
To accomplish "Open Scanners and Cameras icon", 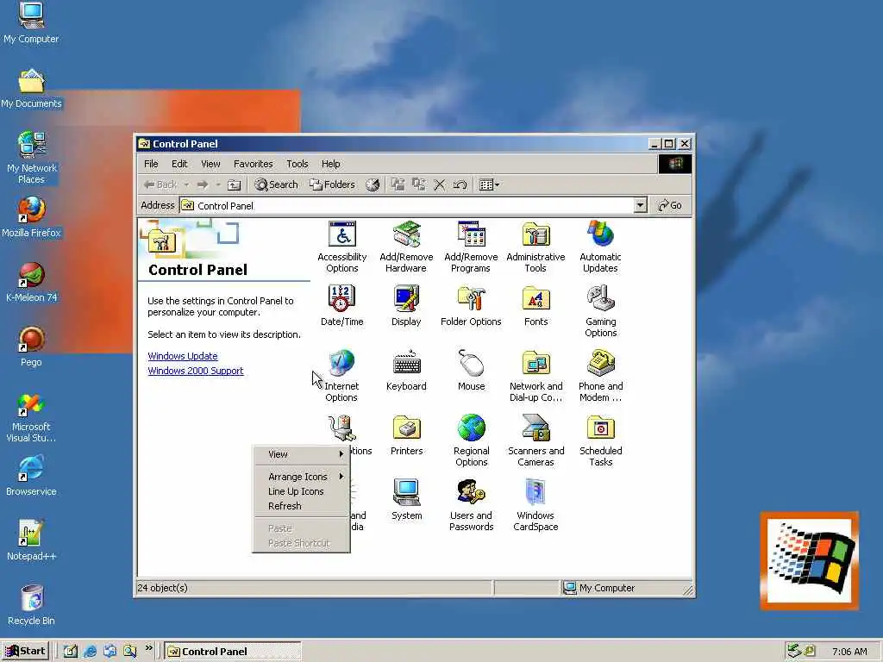I will tap(535, 440).
